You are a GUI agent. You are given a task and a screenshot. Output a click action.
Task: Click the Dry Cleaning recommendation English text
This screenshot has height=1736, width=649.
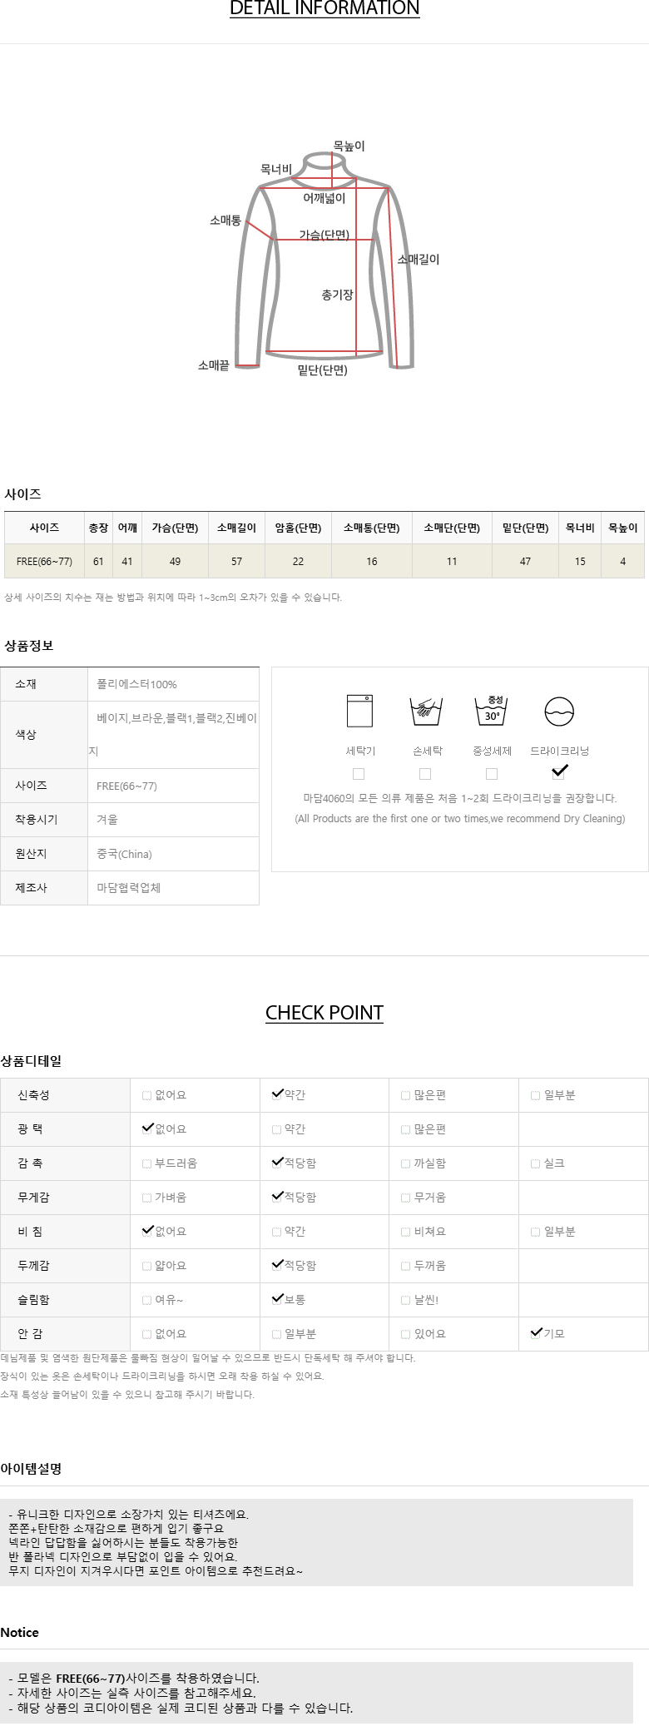(x=460, y=819)
